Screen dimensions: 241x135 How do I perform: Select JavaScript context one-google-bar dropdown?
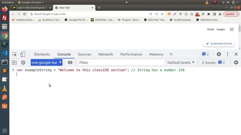click(46, 63)
